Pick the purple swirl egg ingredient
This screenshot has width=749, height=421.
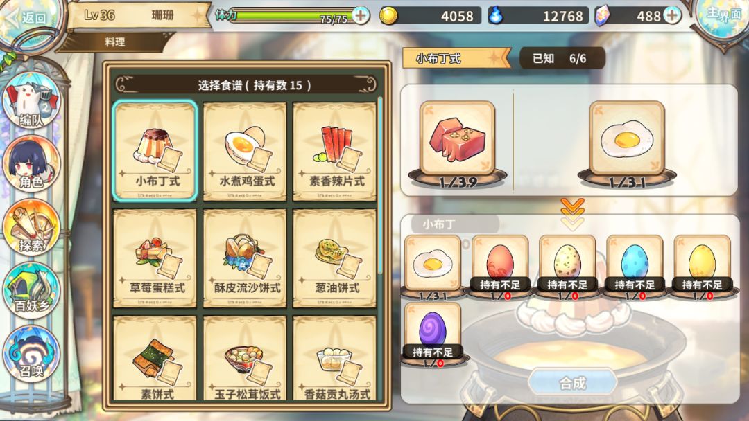coord(432,332)
